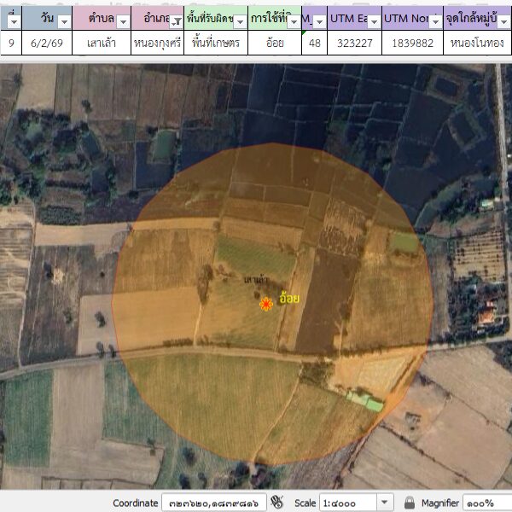Viewport: 512px width, 512px height.
Task: Open filter dropdown for วัน column
Action: [63, 20]
